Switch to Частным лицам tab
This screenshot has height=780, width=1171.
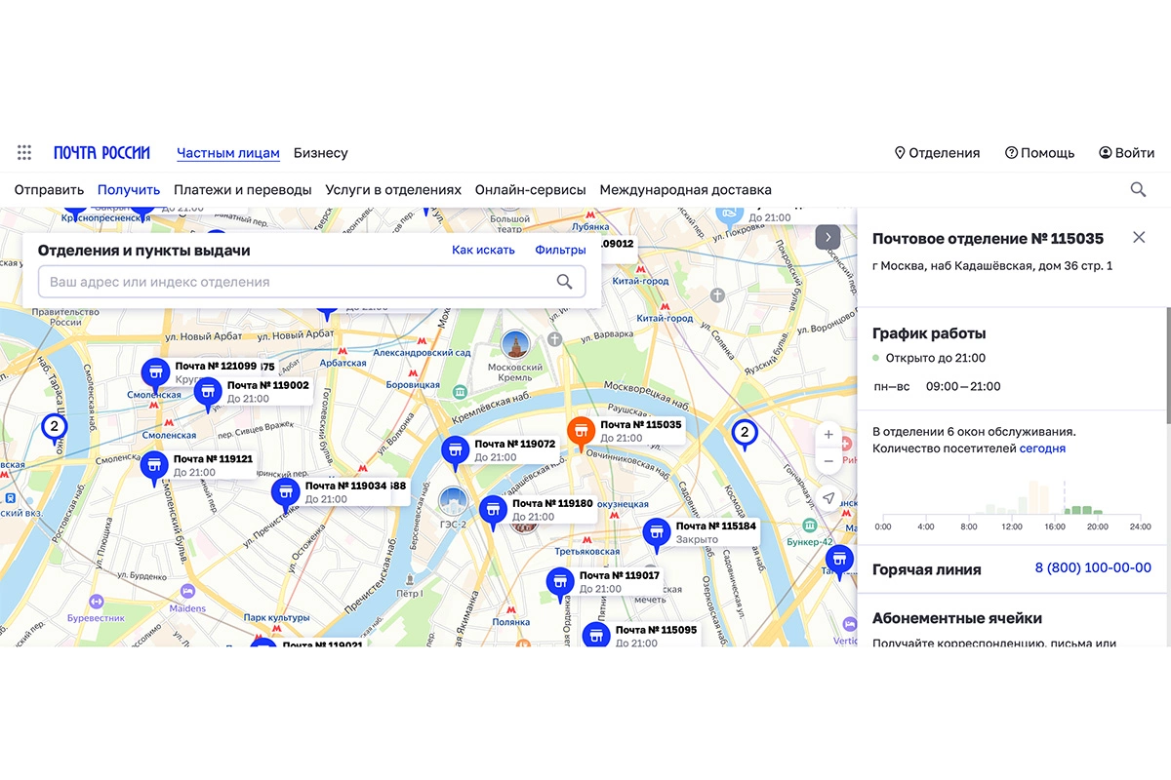pos(228,153)
